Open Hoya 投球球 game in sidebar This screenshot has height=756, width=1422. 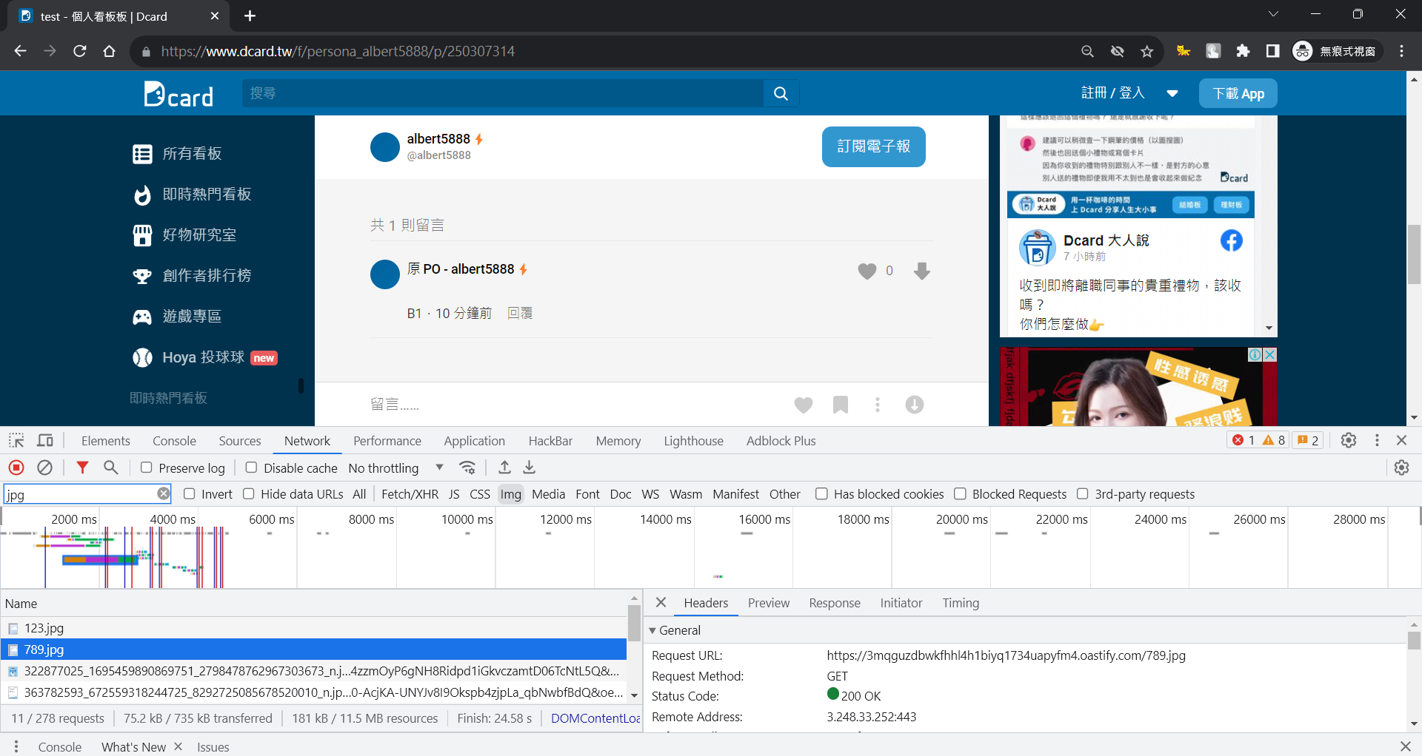coord(204,357)
